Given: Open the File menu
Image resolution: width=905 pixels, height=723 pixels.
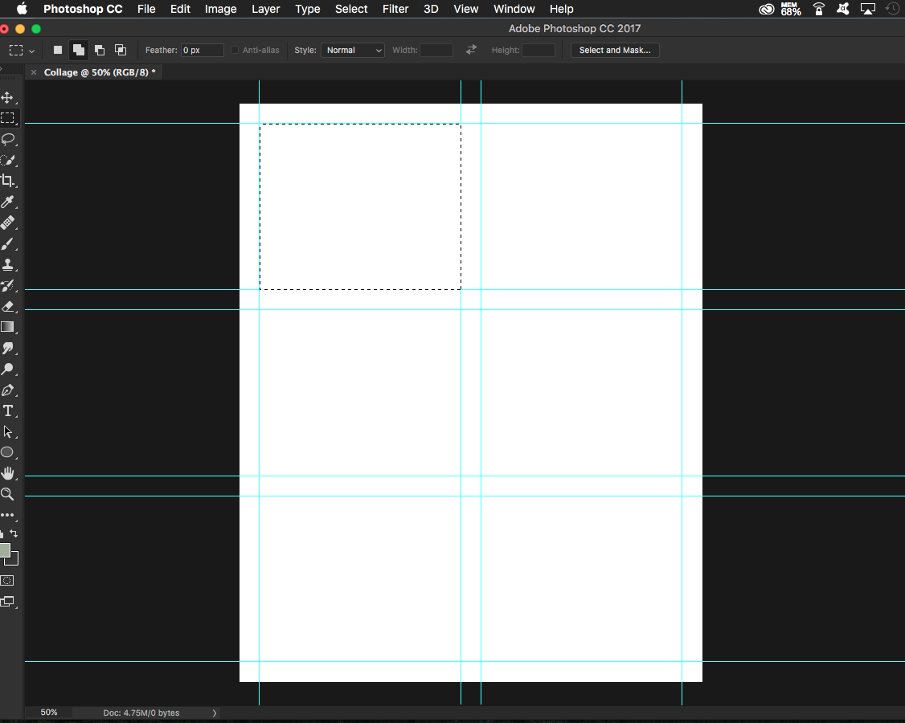Looking at the screenshot, I should pos(146,9).
